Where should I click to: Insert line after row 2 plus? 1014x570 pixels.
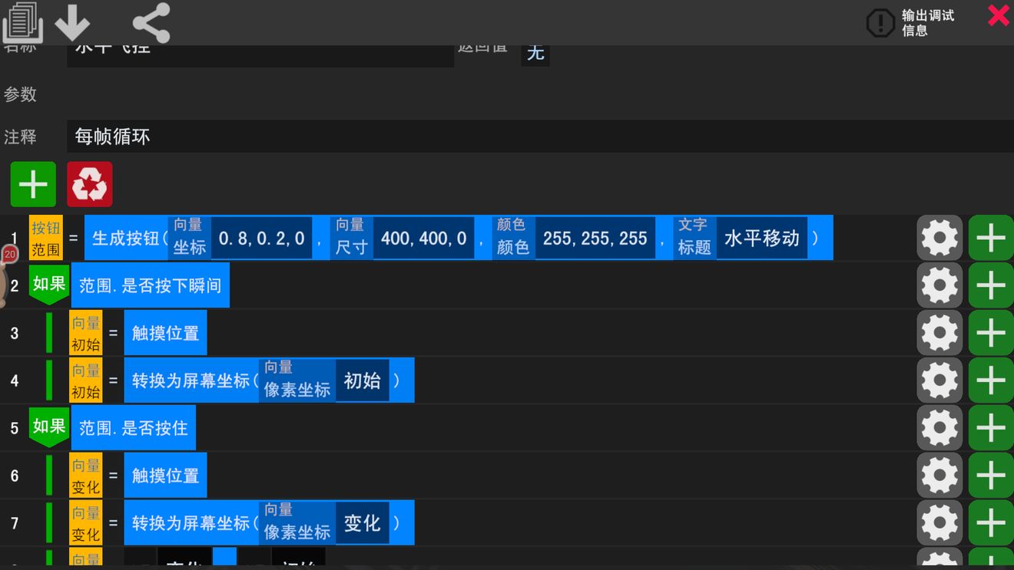coord(991,285)
